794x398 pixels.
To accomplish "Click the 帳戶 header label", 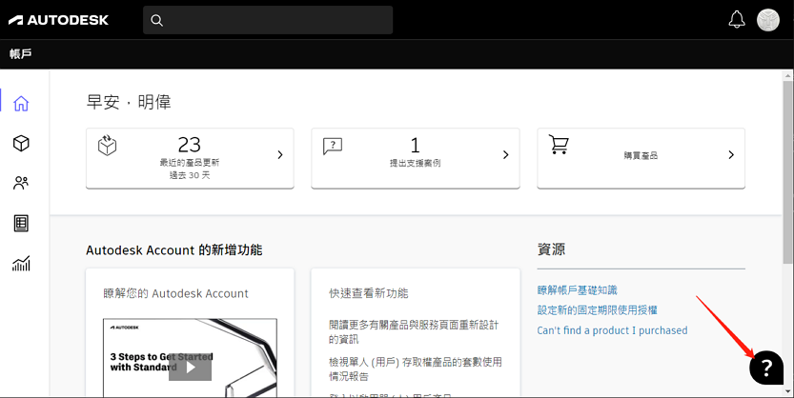I will [x=20, y=53].
